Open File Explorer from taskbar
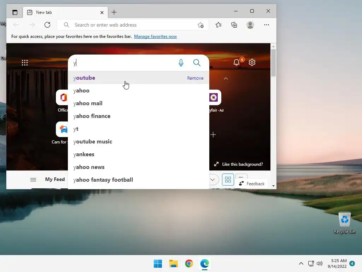362x272 pixels. (173, 263)
